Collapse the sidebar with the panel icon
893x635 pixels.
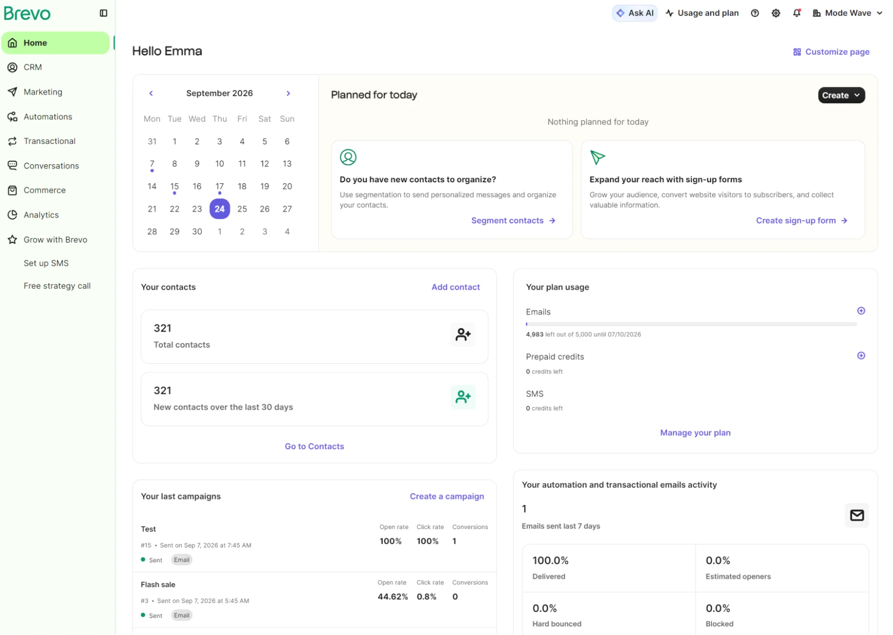(103, 13)
